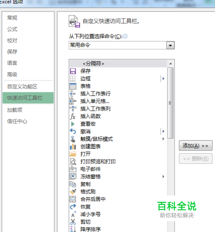
Task: Select the 减小字号 text entry
Action: coord(90,214)
